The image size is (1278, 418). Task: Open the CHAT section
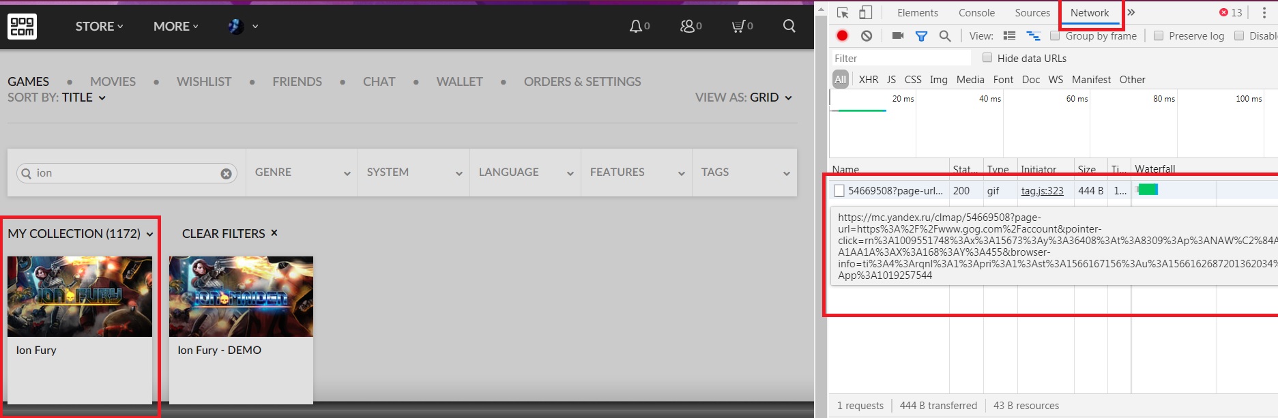pyautogui.click(x=379, y=82)
